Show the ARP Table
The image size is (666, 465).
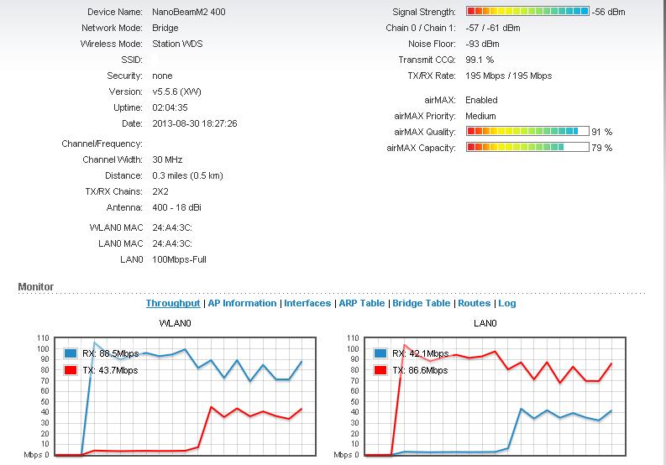coord(362,303)
